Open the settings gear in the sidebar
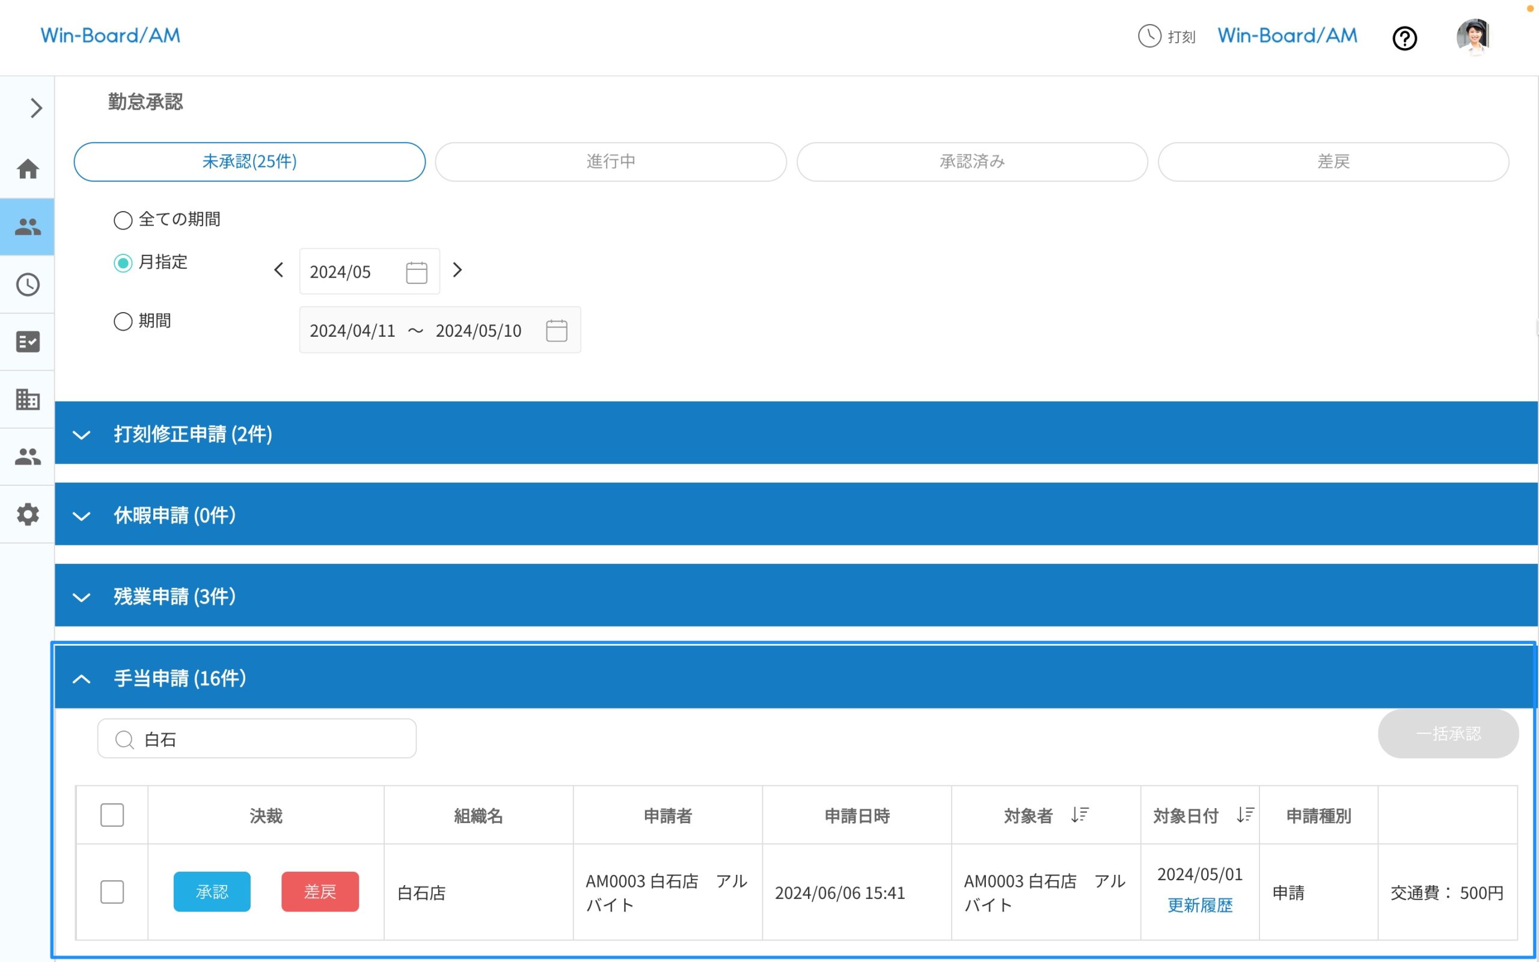 pyautogui.click(x=27, y=514)
